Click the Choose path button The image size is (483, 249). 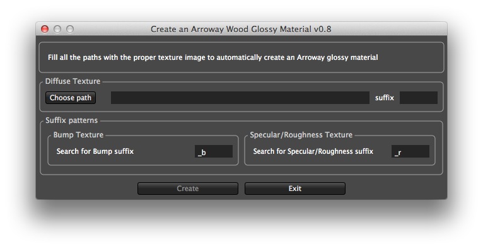71,98
